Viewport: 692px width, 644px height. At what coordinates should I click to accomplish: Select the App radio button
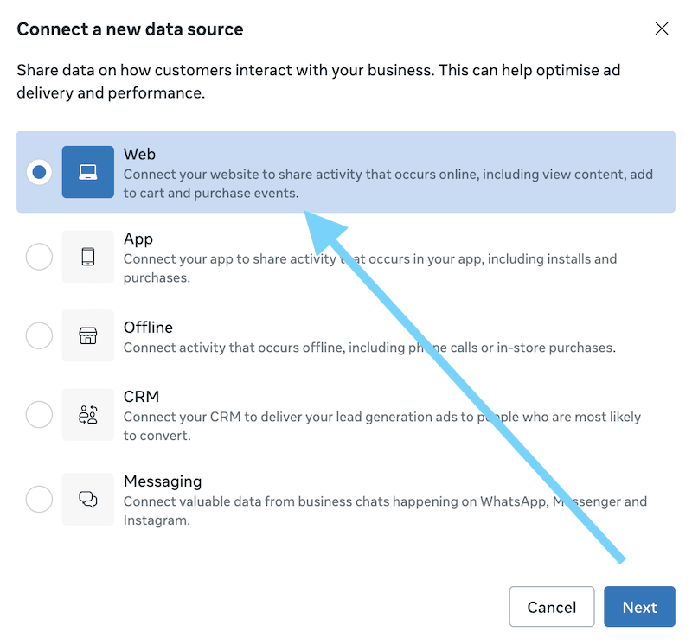(39, 257)
